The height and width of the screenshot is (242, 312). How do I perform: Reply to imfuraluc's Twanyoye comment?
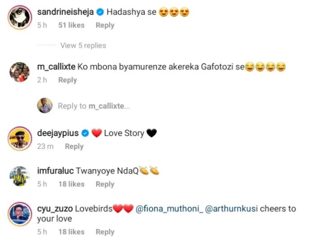pos(105,184)
